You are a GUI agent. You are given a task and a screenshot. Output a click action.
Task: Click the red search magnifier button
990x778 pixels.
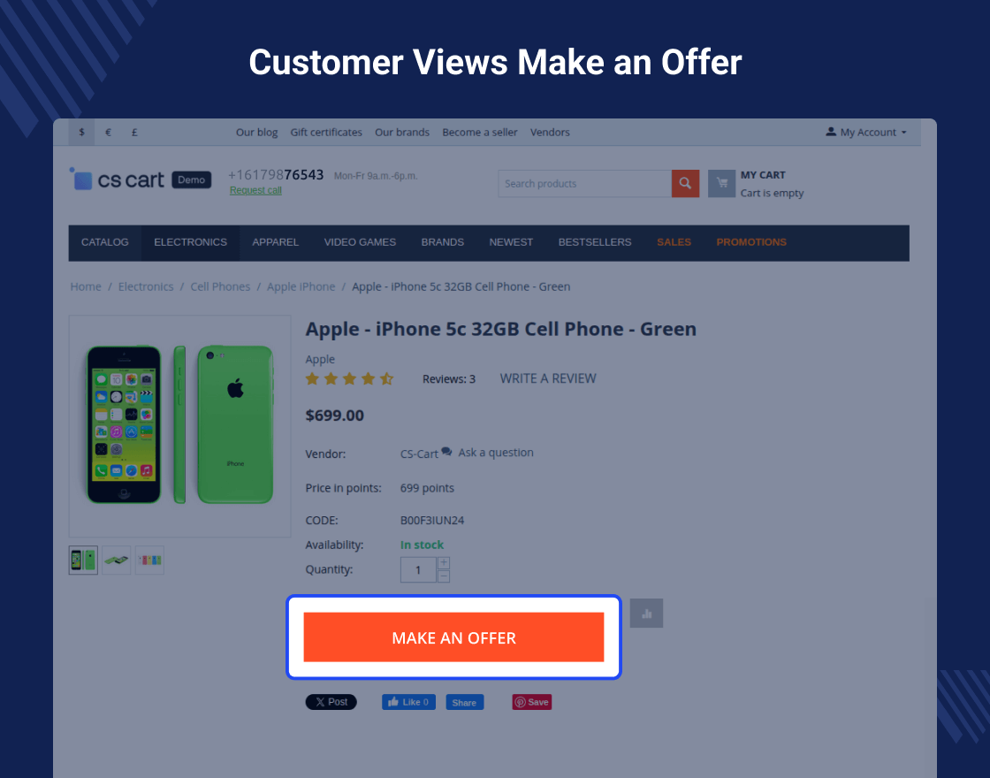click(x=685, y=184)
